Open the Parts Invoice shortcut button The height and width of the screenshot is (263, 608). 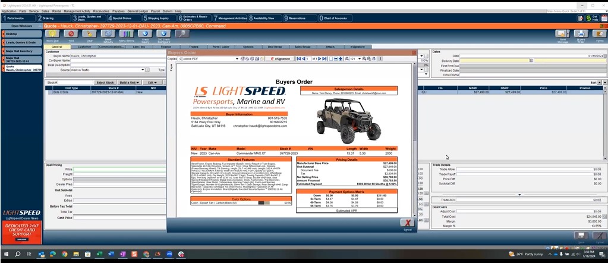[x=18, y=18]
